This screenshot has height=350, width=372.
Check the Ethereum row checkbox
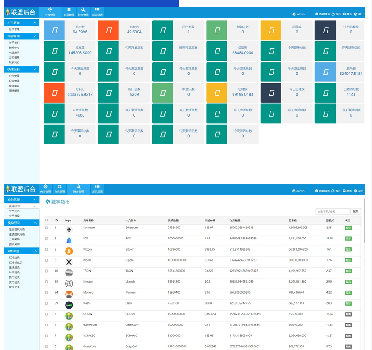tap(47, 228)
